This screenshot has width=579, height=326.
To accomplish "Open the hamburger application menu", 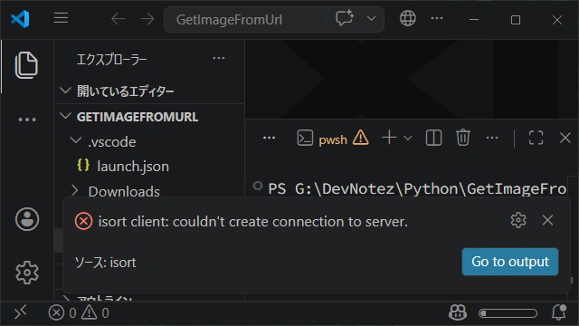I will (x=61, y=18).
